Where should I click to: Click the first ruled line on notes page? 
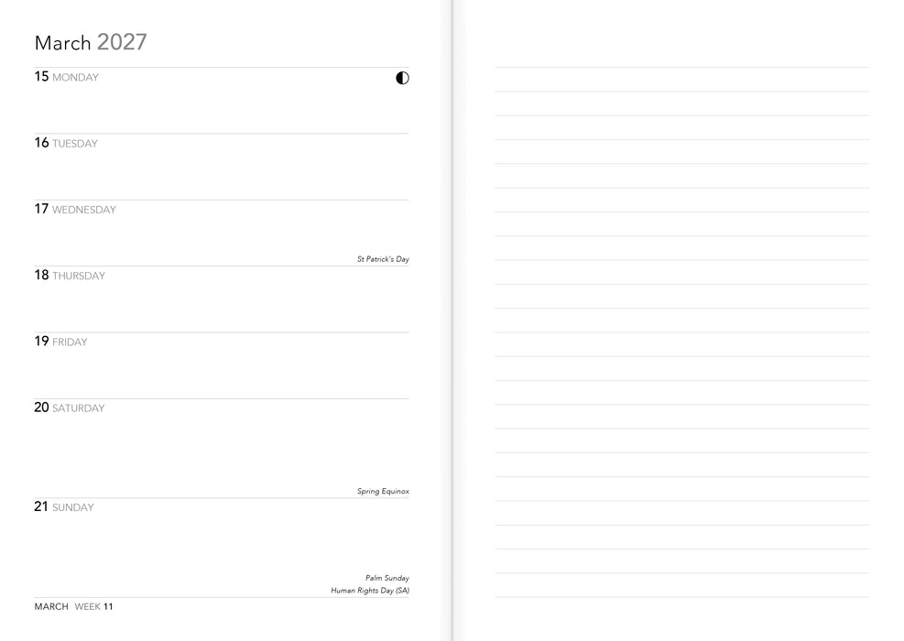point(681,68)
